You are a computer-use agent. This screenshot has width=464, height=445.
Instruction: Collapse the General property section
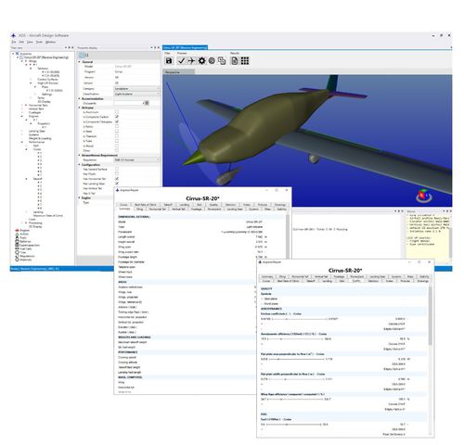[79, 62]
